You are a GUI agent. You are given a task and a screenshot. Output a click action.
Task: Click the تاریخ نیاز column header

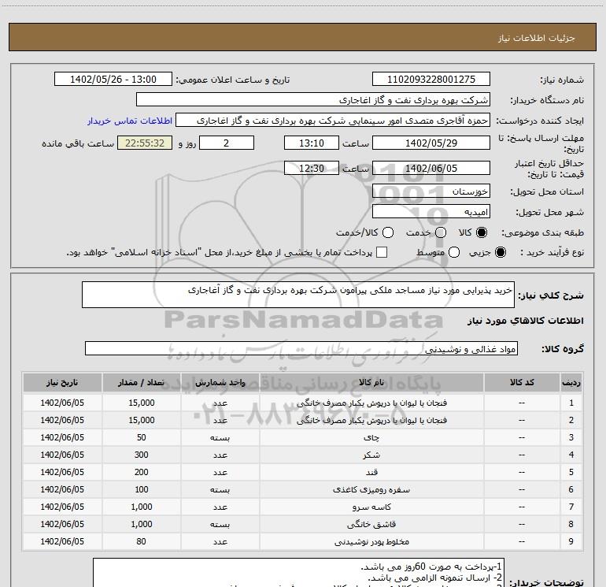click(x=62, y=382)
